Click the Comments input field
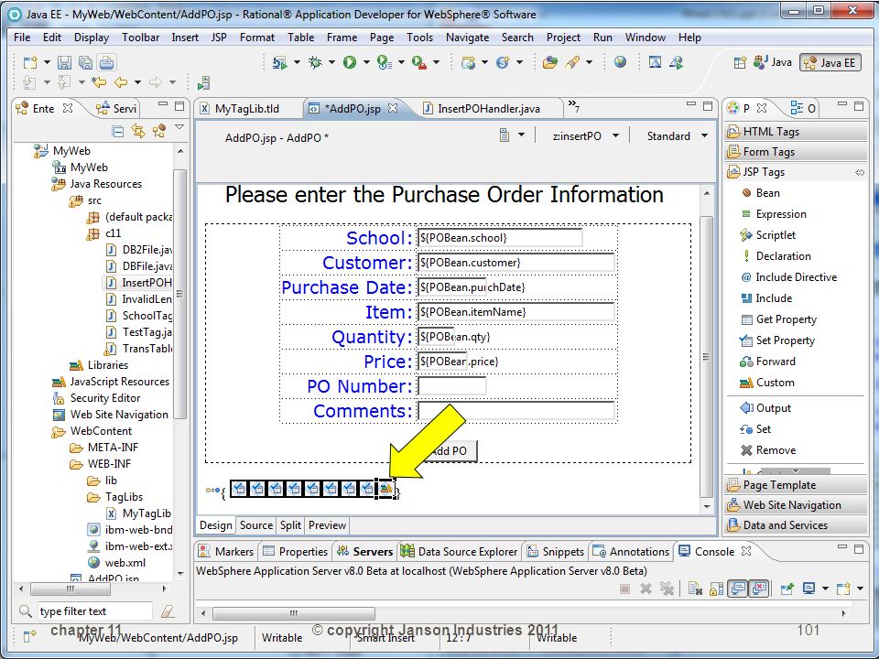The height and width of the screenshot is (659, 879). click(516, 411)
